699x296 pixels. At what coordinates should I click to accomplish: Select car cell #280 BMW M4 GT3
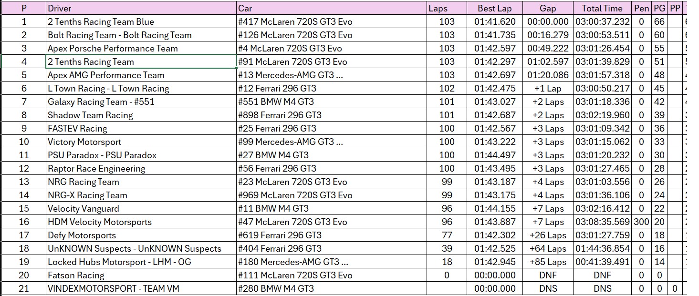click(332, 288)
